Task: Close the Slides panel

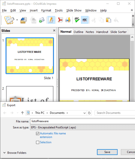Action: pyautogui.click(x=54, y=30)
